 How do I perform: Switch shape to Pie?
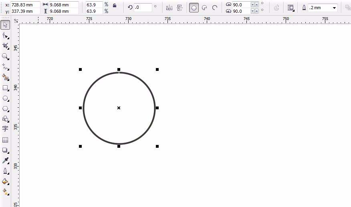point(204,8)
